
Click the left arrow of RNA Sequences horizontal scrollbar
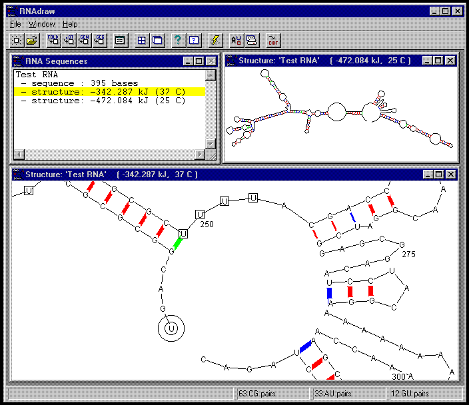pos(19,155)
